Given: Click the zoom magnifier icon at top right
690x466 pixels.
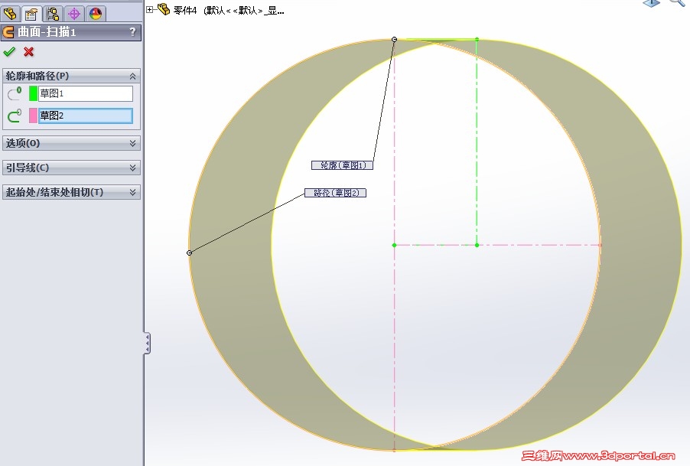Looking at the screenshot, I should (x=678, y=2).
